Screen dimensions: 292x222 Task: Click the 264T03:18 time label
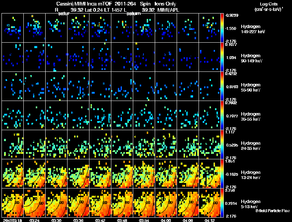[x=12, y=220]
